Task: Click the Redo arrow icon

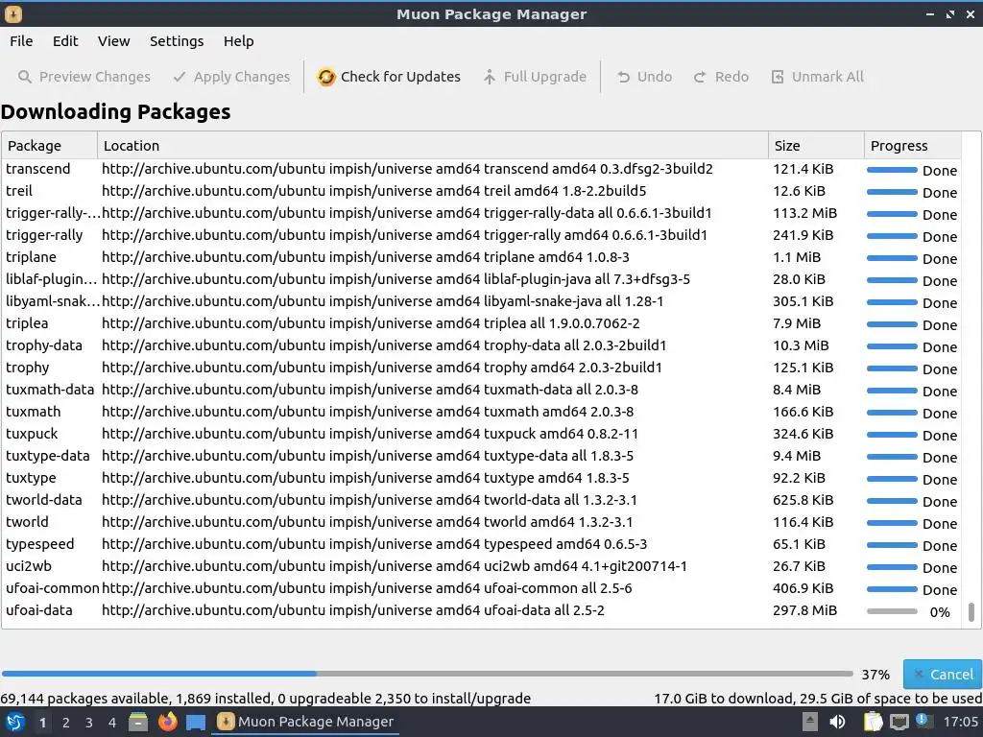Action: 700,77
